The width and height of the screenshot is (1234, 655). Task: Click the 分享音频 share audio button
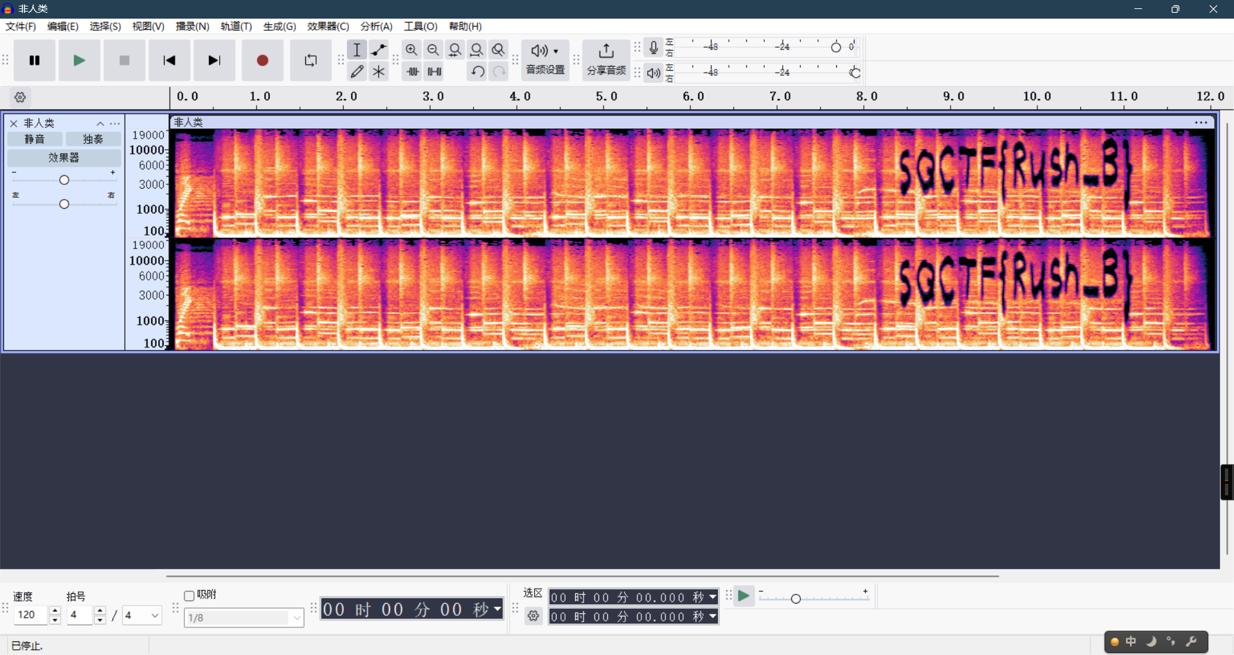point(606,60)
